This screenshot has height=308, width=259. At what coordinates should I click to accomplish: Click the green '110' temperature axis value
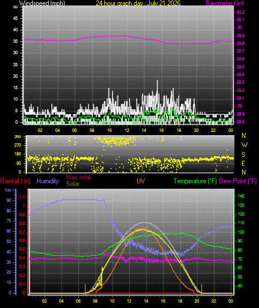point(241,223)
